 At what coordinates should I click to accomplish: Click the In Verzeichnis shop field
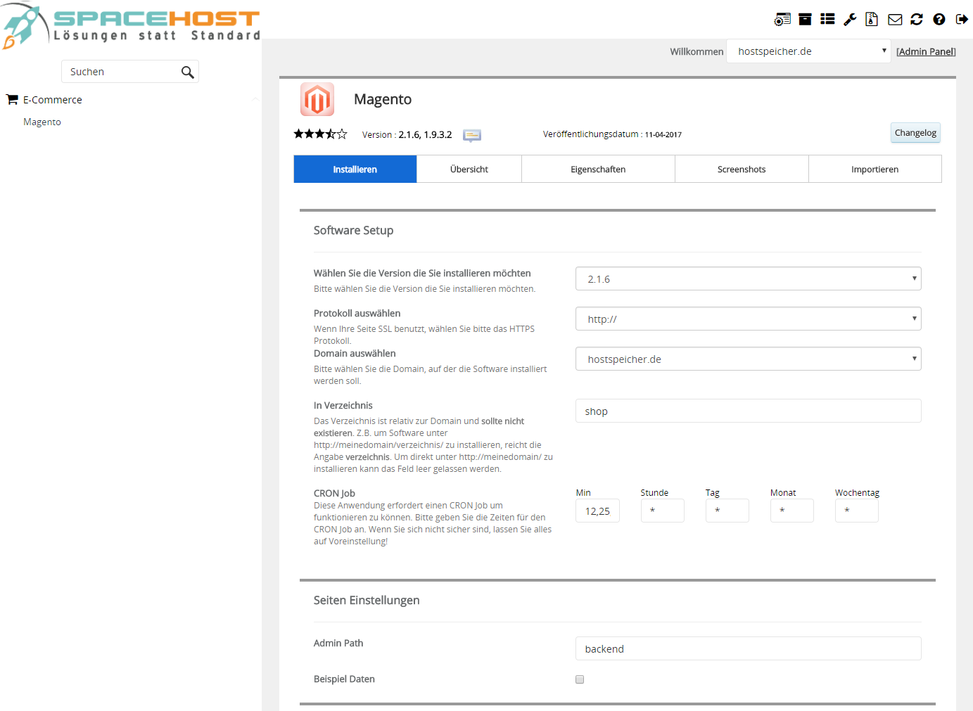click(749, 411)
